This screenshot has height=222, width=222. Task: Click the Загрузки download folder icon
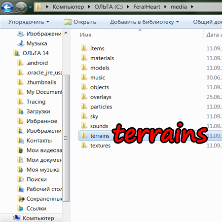pos(20,111)
